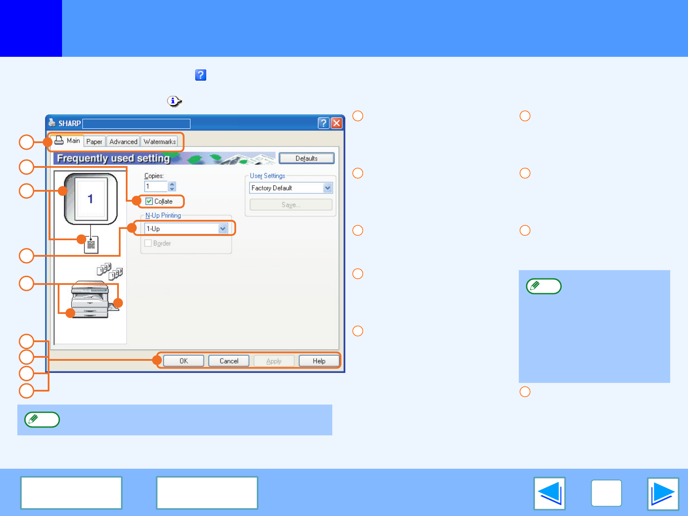
Task: Expand the Factory Default user settings dropdown
Action: (x=328, y=188)
